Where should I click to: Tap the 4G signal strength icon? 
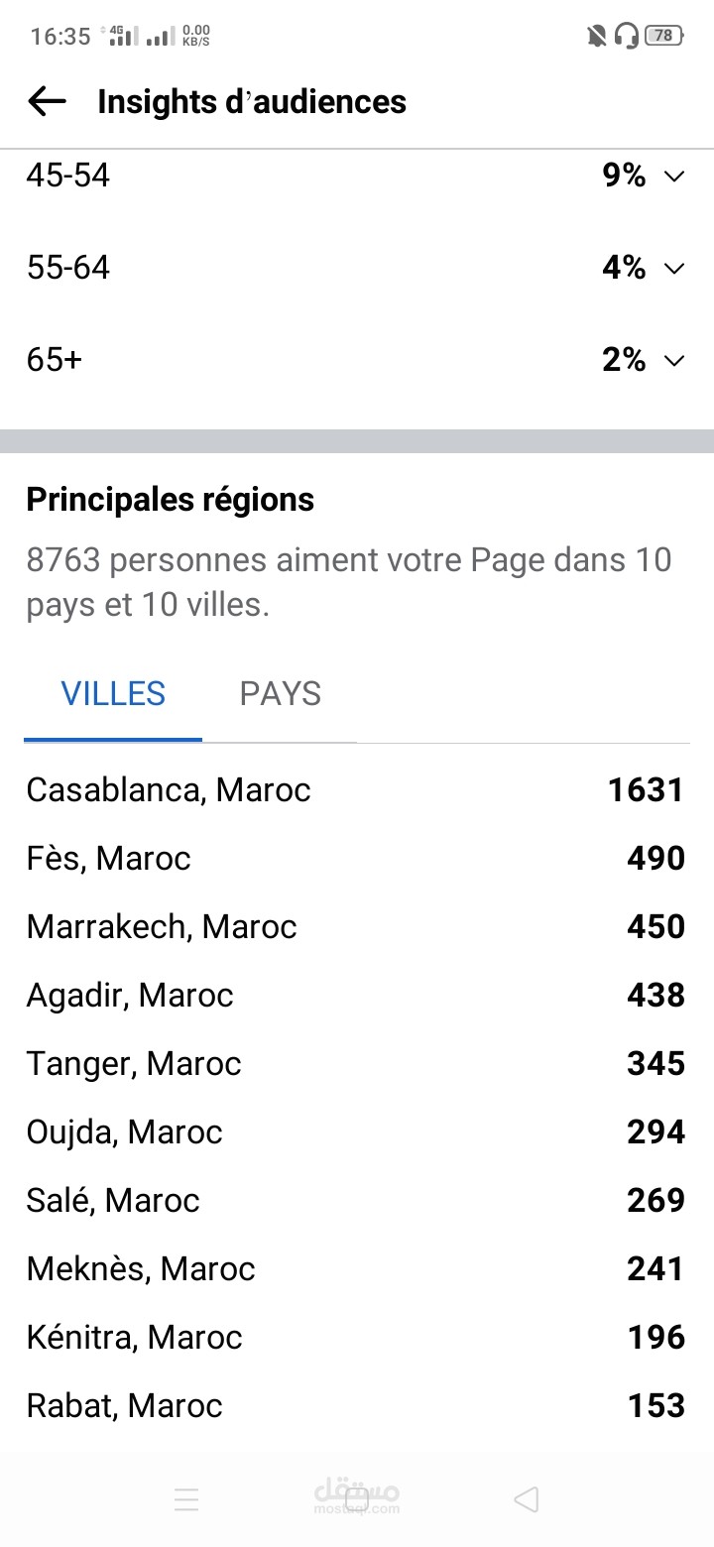click(122, 37)
